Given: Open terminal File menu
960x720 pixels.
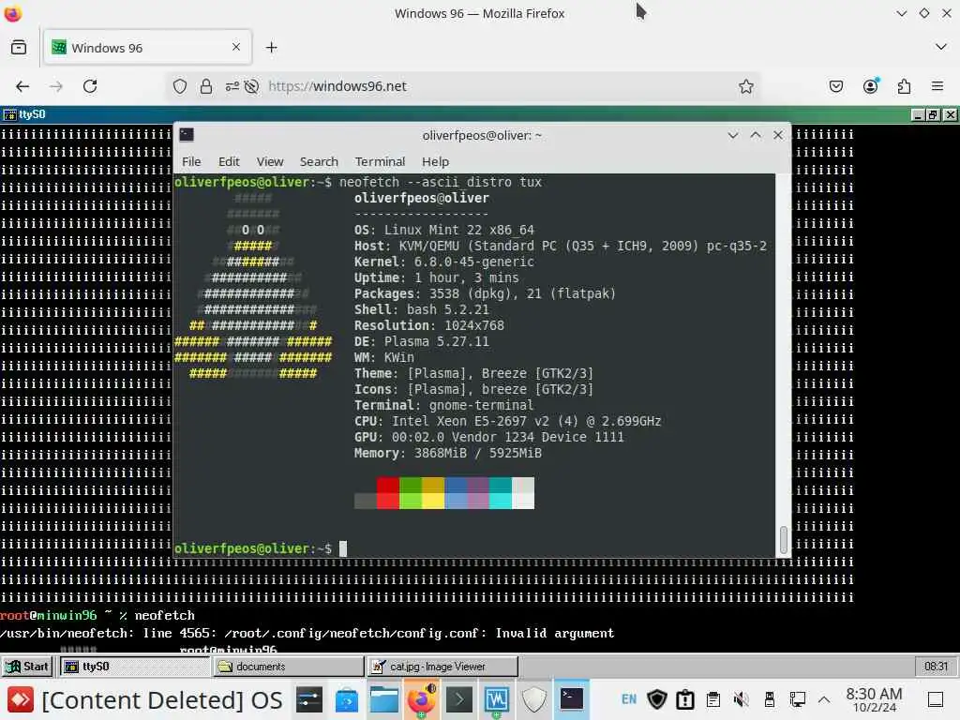Looking at the screenshot, I should coord(191,161).
